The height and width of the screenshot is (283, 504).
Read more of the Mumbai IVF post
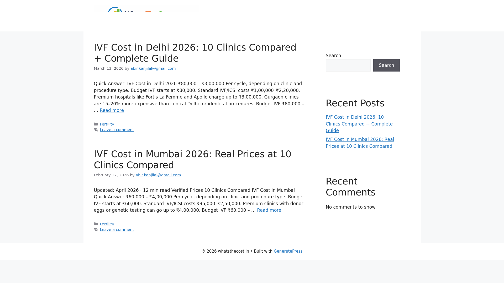[269, 210]
